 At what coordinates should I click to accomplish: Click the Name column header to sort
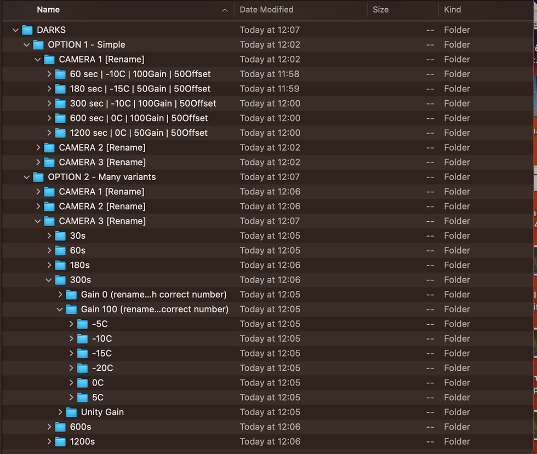[x=48, y=9]
